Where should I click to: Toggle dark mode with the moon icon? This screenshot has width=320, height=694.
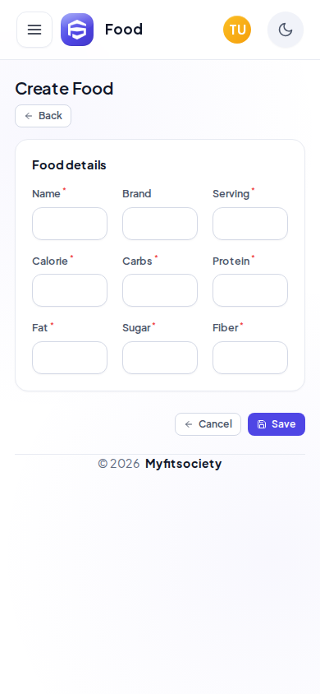pos(286,30)
